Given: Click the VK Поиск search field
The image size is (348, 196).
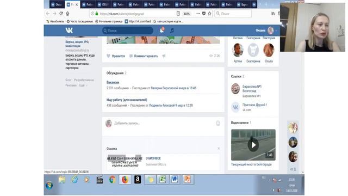Looking at the screenshot, I should pos(128,30).
